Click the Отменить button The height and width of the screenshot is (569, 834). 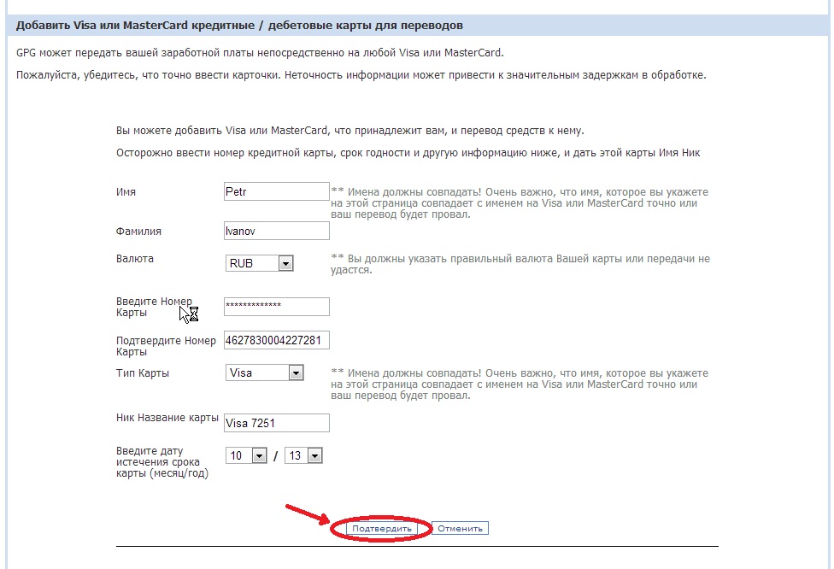(460, 529)
